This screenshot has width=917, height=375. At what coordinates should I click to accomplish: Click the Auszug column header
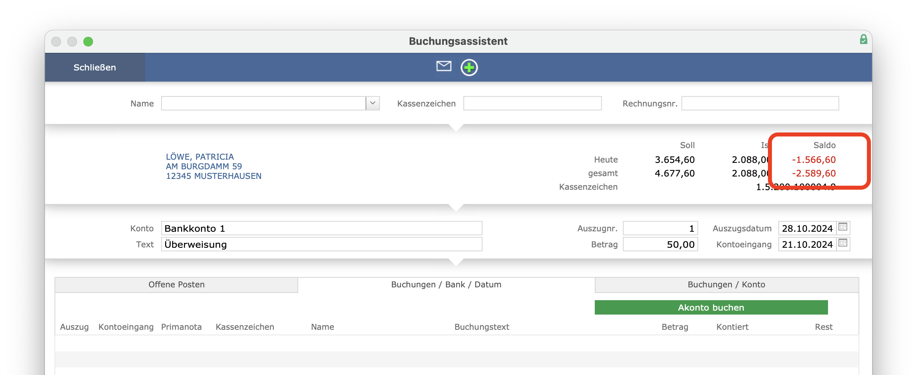74,327
